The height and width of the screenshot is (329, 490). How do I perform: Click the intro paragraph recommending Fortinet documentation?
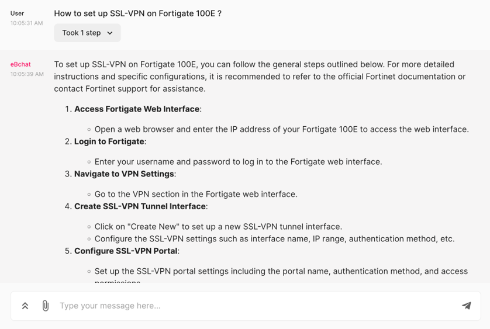point(260,77)
